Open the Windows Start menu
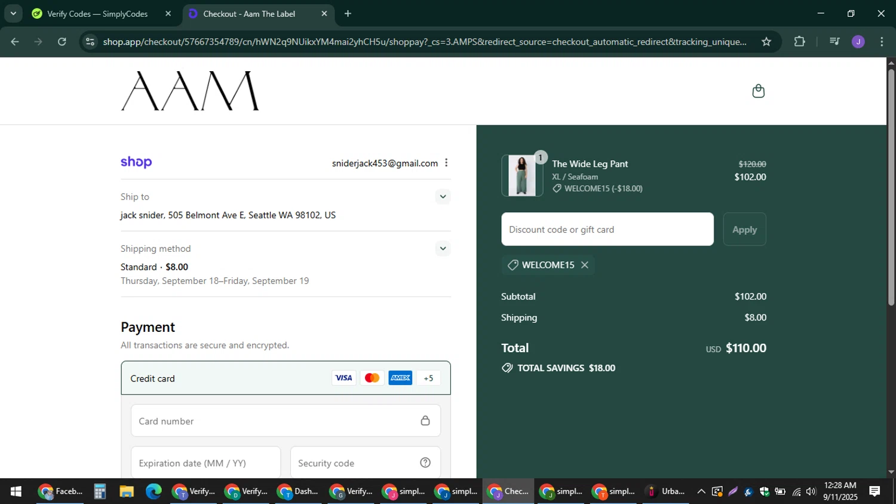This screenshot has width=896, height=504. 16,491
